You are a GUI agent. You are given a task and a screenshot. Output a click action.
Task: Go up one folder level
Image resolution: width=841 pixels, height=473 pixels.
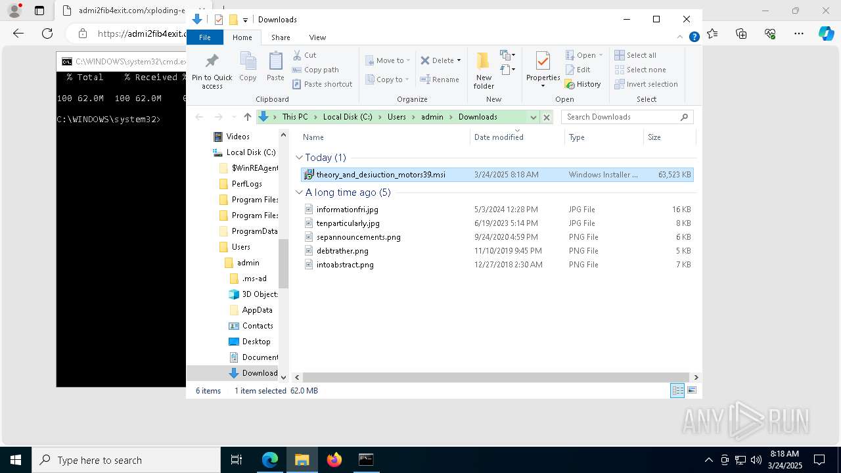pos(247,117)
